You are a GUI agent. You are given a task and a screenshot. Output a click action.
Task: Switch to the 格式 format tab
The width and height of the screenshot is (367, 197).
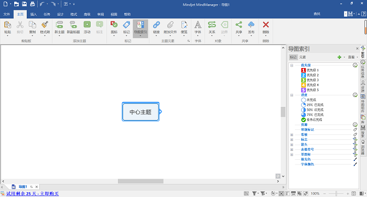(x=74, y=14)
